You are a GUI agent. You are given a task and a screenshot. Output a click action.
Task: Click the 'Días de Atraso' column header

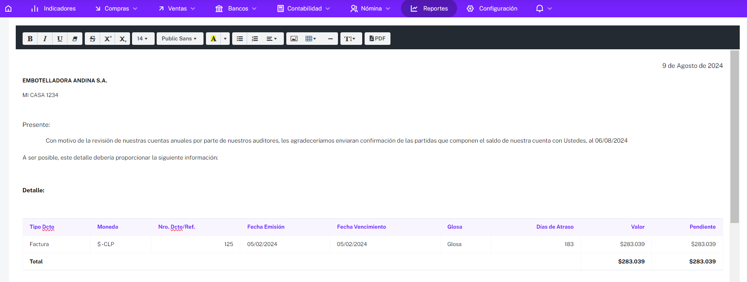coord(555,227)
